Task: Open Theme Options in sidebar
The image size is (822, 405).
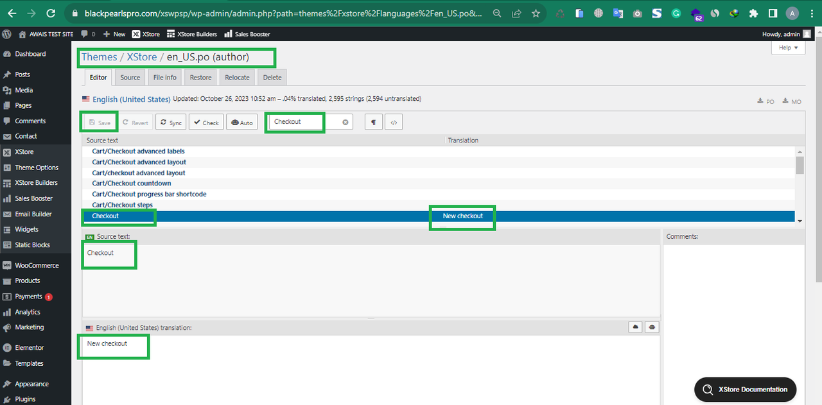Action: coord(37,168)
